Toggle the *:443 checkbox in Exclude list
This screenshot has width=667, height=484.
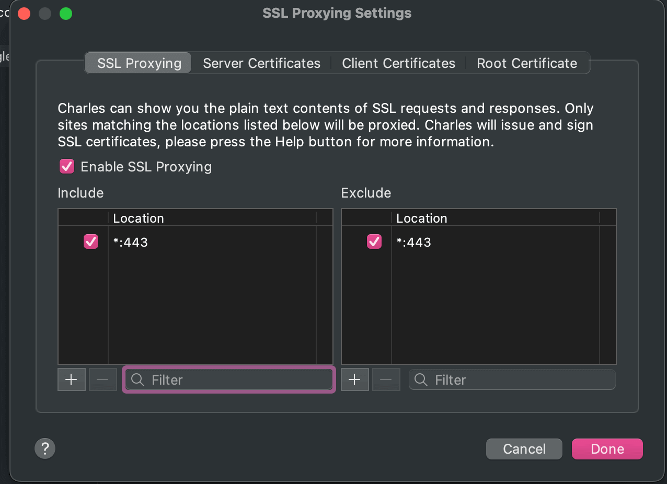pyautogui.click(x=374, y=241)
